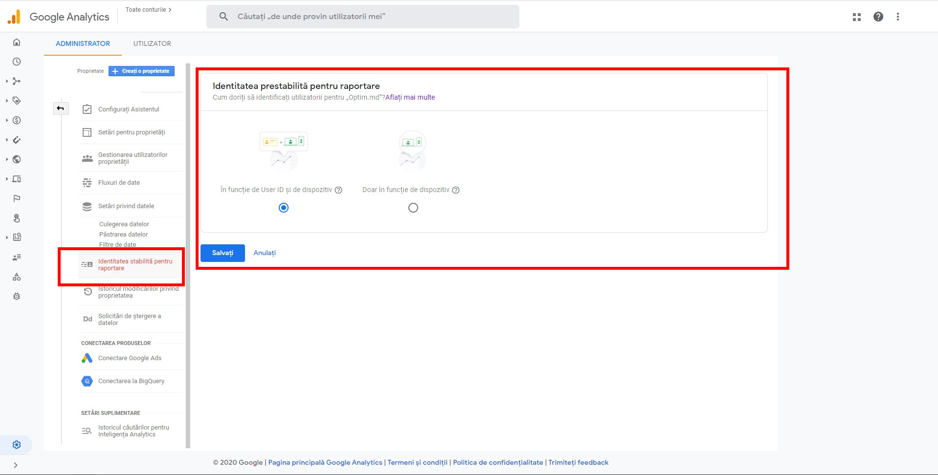The width and height of the screenshot is (938, 475).
Task: Expand the left sidebar with bottom chevron
Action: [x=16, y=465]
